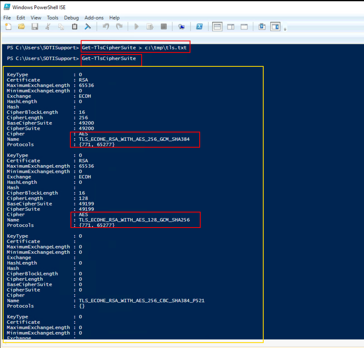Clear the console pane with the squeegee icon
Viewport: 364px width, 348px height.
coord(88,26)
